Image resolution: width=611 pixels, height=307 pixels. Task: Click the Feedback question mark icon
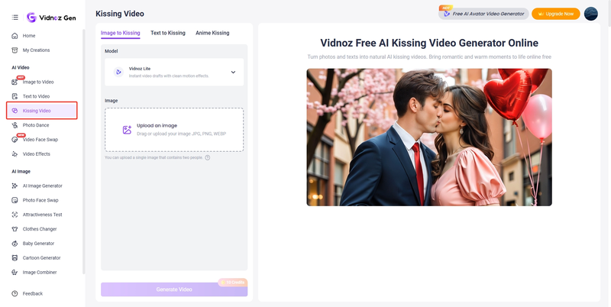click(15, 294)
